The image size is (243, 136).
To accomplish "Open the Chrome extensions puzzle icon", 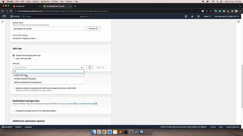I will point(224,11).
